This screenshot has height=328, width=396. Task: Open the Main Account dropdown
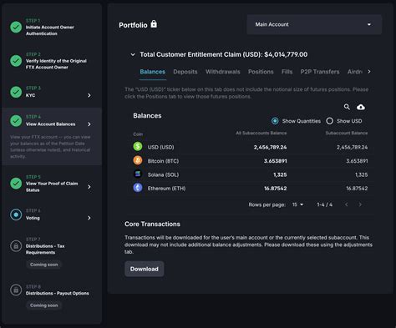coord(314,24)
